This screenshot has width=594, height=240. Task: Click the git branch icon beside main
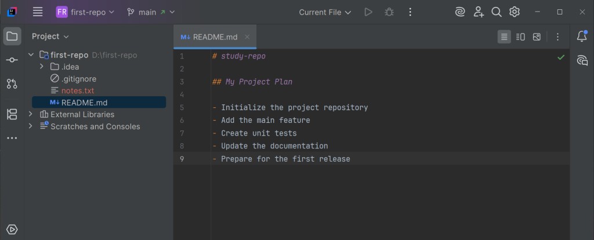click(x=131, y=12)
